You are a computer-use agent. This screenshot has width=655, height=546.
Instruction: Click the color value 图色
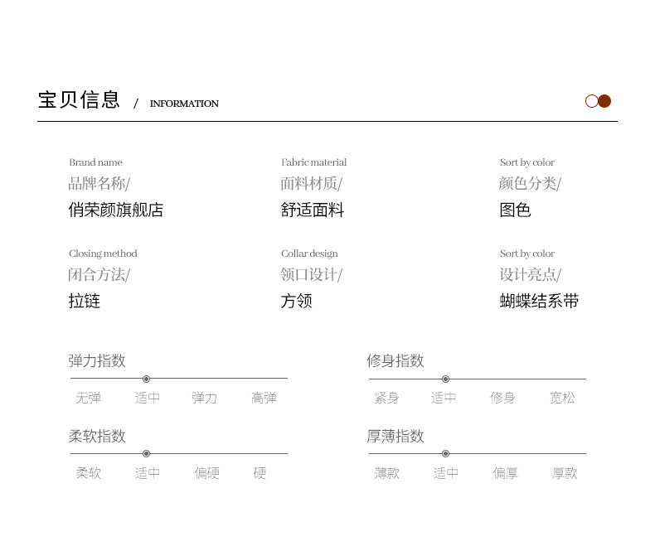pyautogui.click(x=516, y=210)
